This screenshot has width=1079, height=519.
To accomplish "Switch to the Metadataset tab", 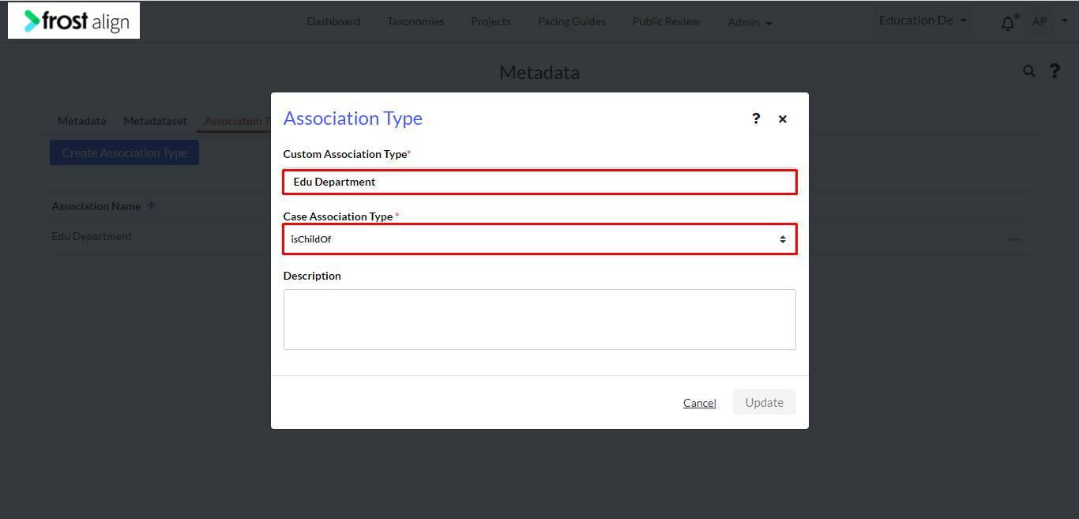I will click(x=155, y=121).
